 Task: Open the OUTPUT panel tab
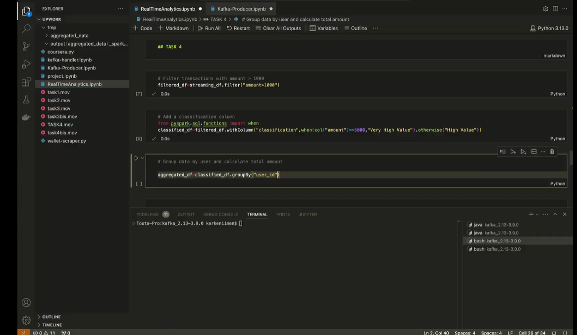coord(186,214)
